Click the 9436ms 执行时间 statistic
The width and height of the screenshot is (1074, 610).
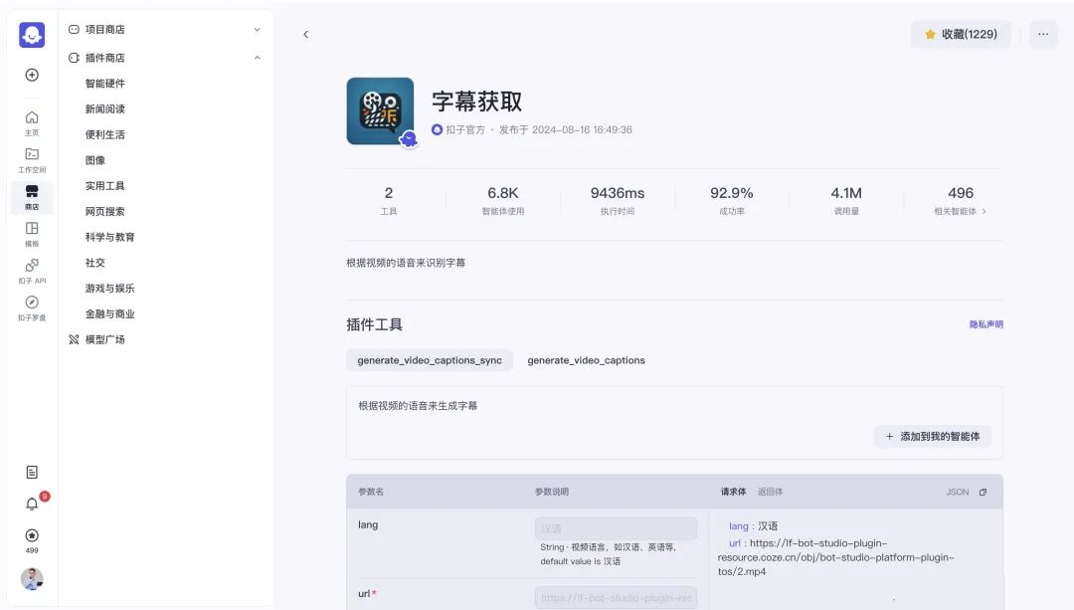pos(618,200)
